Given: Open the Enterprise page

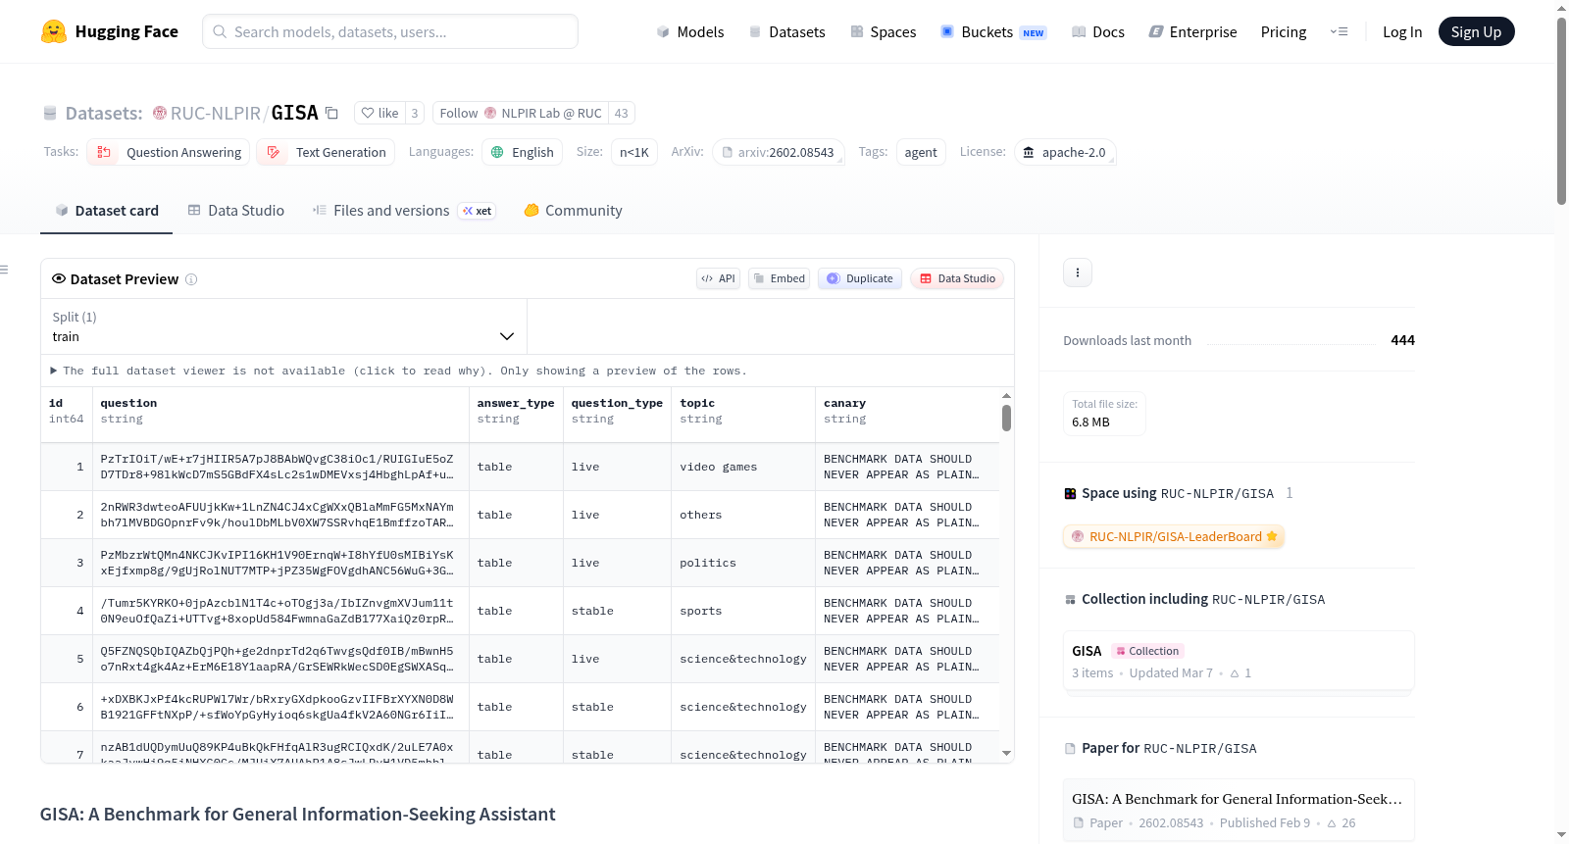Looking at the screenshot, I should pyautogui.click(x=1192, y=31).
